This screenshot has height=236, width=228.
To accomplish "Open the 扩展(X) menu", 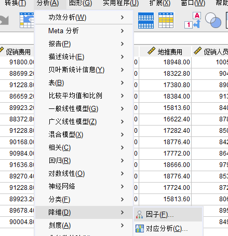I will click(160, 3).
